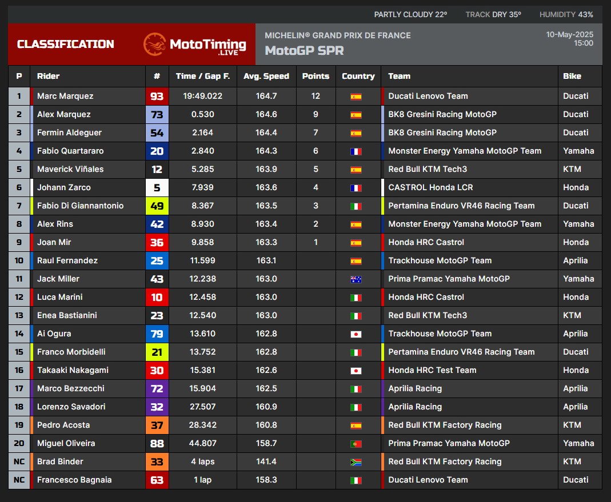
Task: Click yellow number badge 49
Action: 157,206
